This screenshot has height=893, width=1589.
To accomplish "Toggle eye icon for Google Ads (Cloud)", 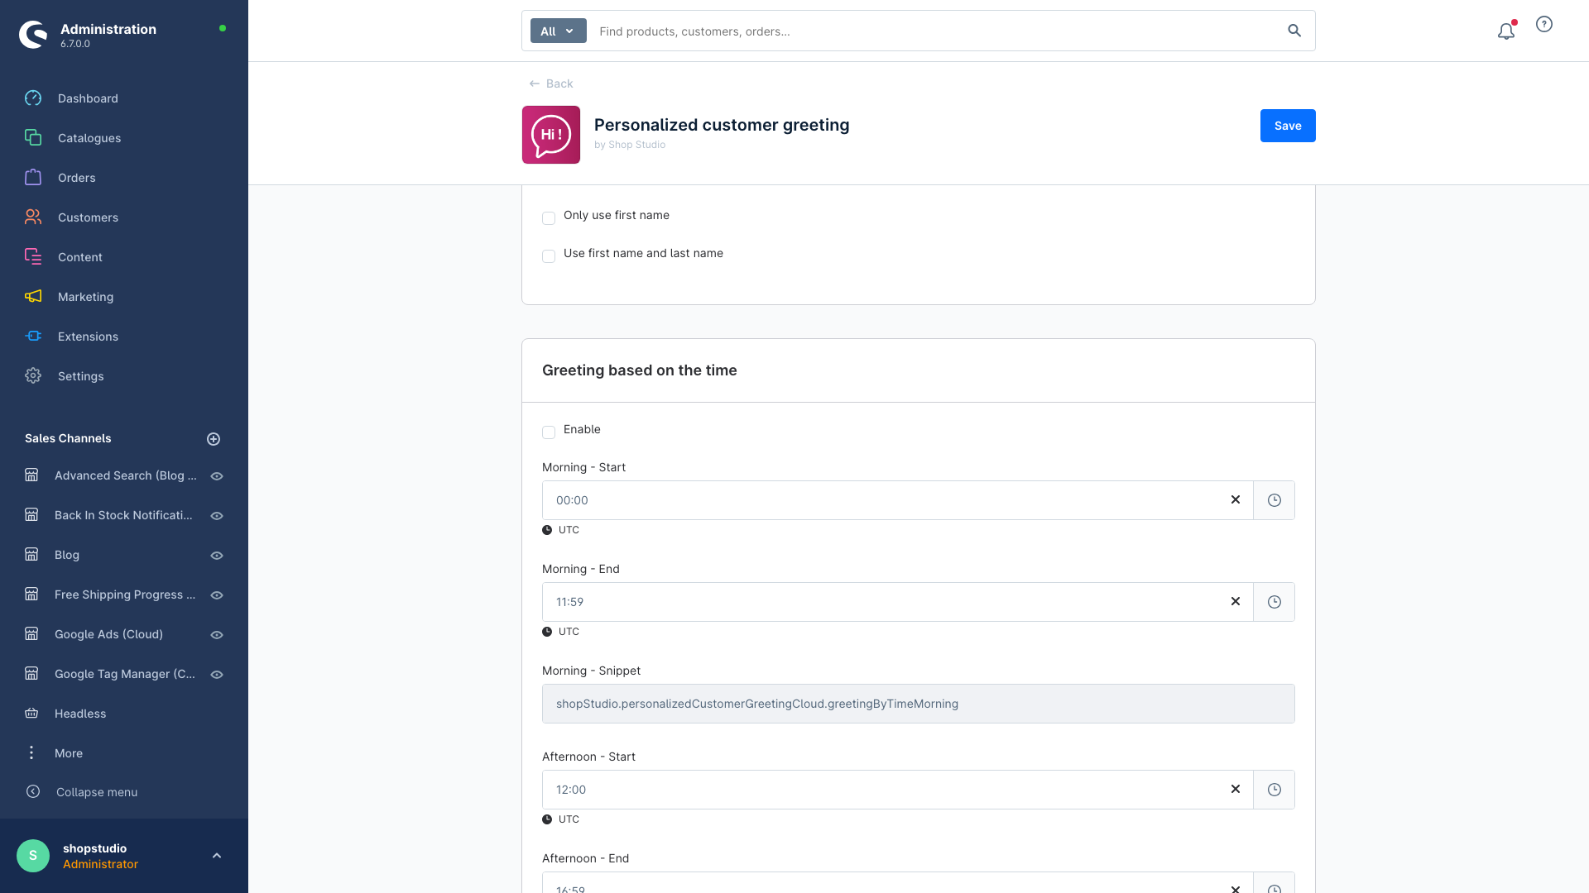I will pos(217,635).
